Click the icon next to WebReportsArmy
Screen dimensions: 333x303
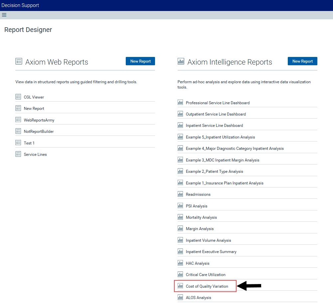point(18,120)
